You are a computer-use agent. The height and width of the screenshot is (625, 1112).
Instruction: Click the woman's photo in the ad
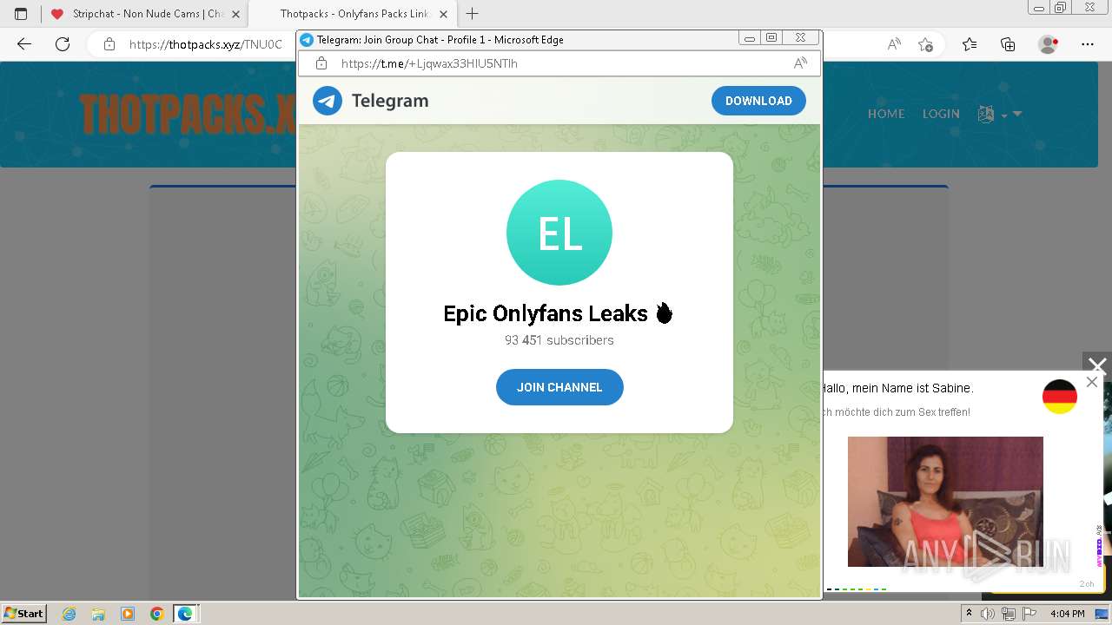click(945, 502)
